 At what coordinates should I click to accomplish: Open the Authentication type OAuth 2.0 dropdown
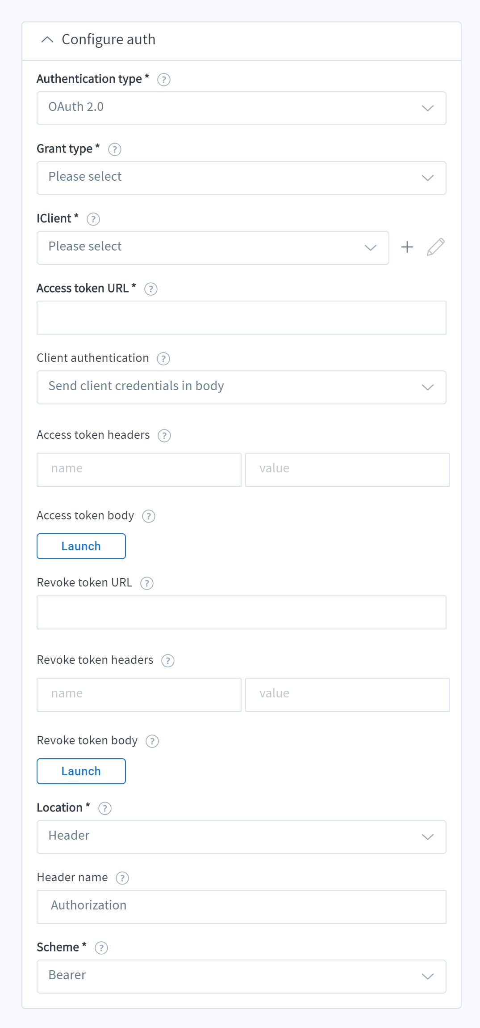tap(242, 108)
